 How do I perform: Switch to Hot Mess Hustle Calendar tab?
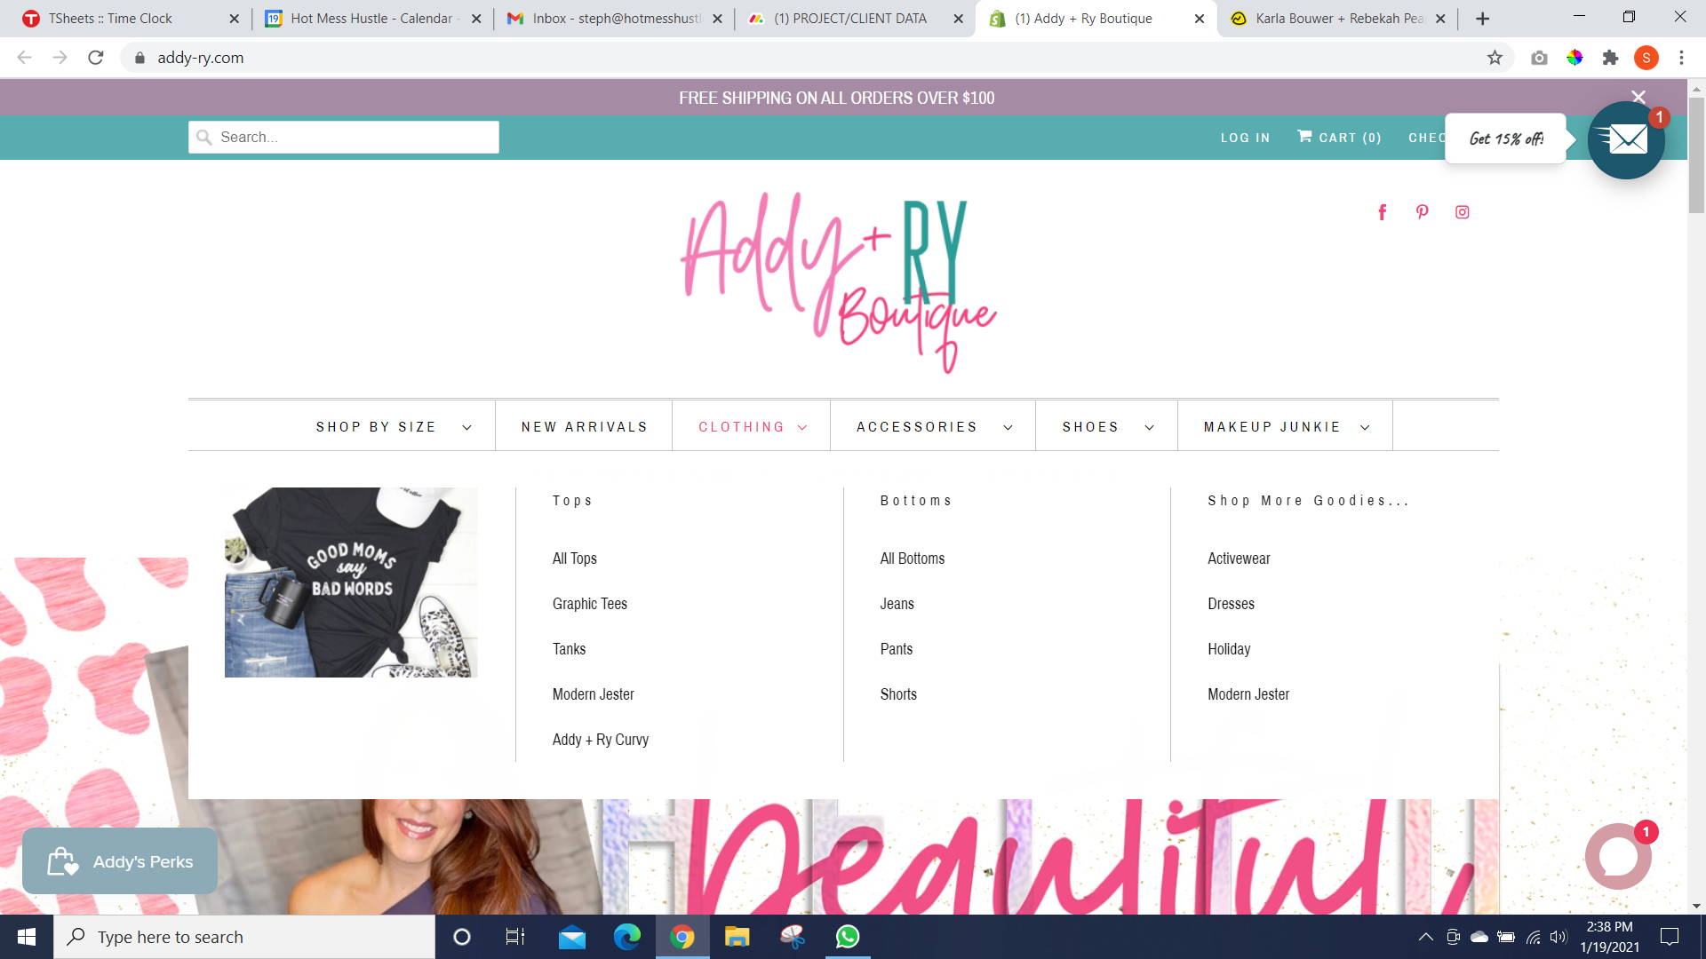coord(371,19)
